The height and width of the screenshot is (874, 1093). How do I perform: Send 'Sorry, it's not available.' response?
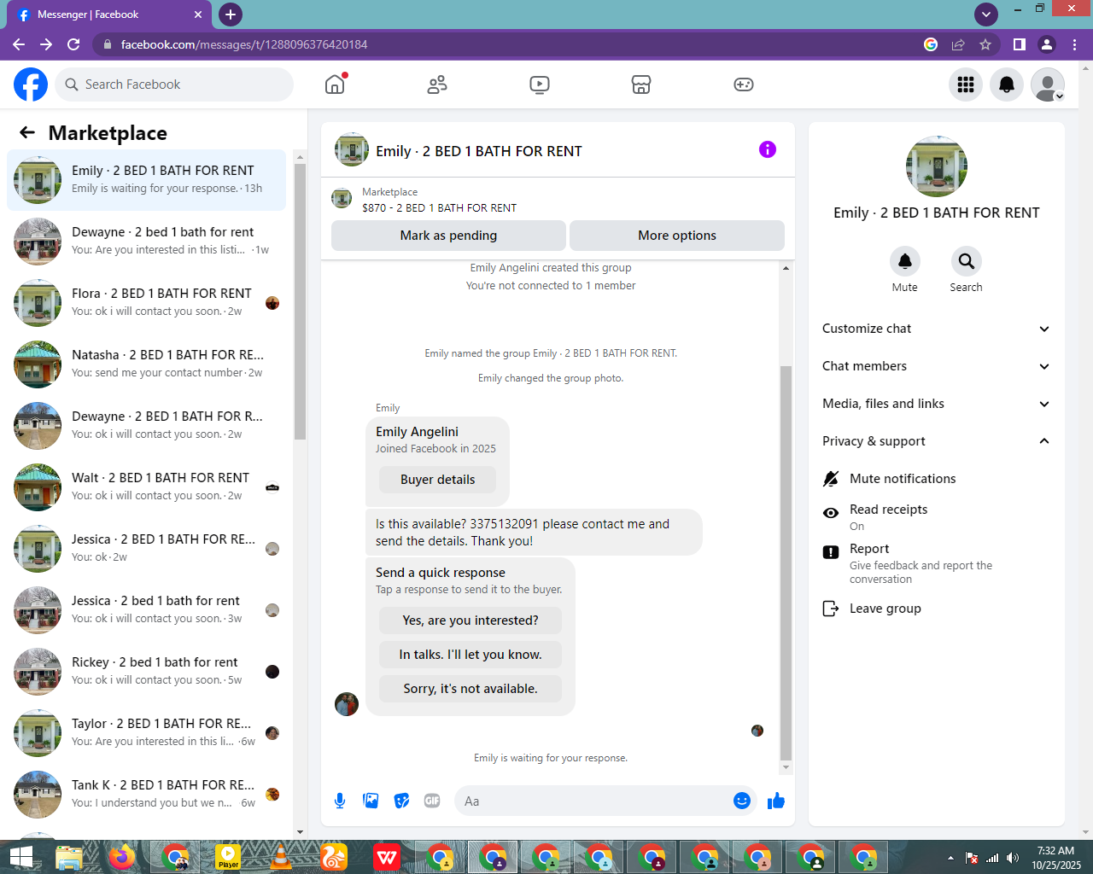pos(471,689)
